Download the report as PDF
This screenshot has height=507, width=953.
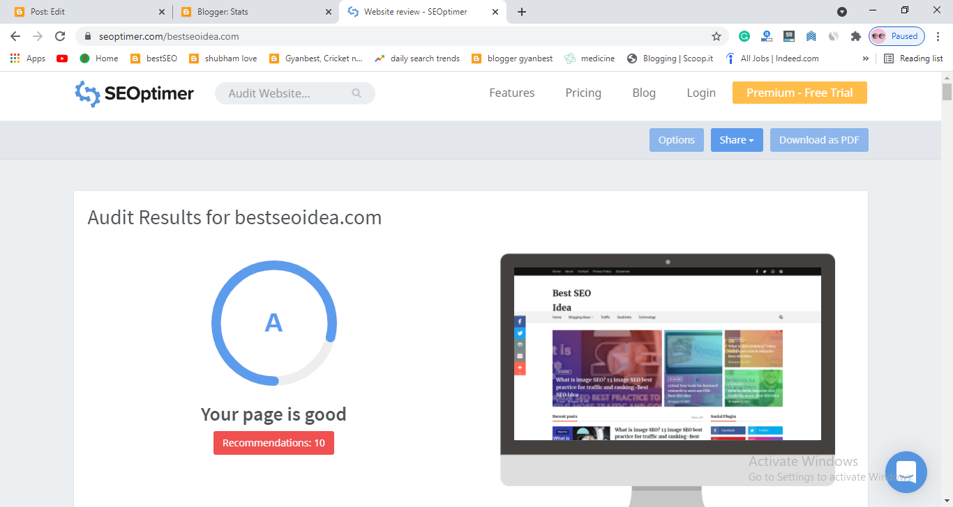tap(819, 140)
